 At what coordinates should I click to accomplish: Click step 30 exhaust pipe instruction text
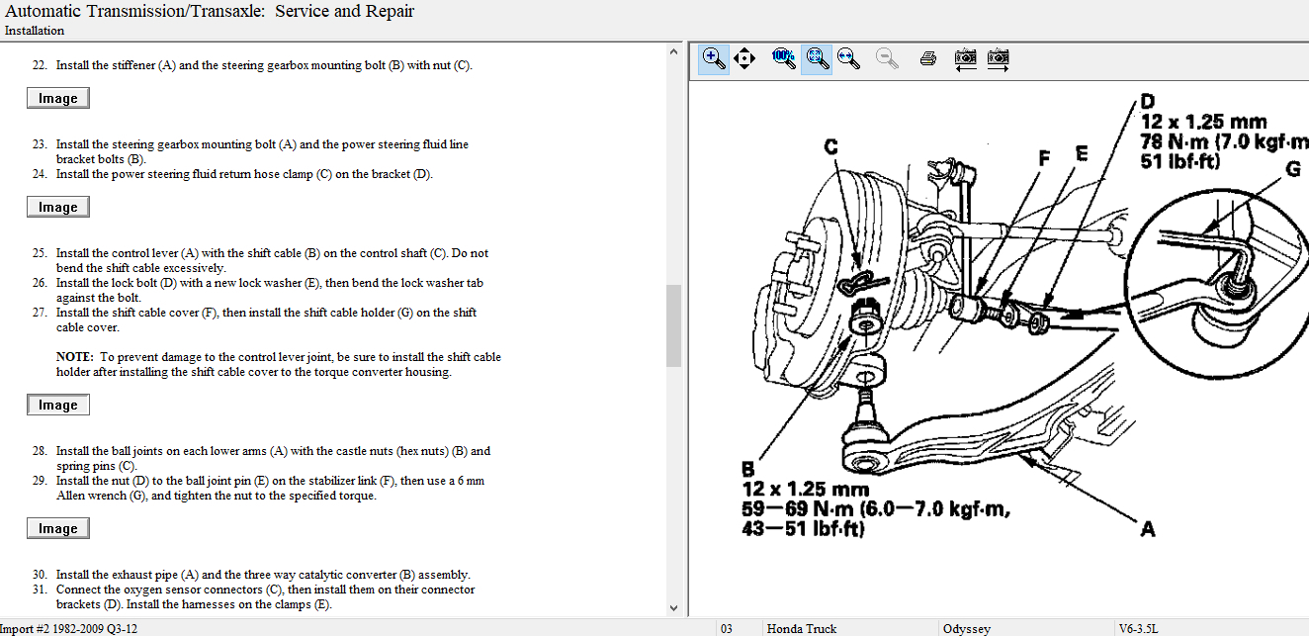[x=263, y=575]
